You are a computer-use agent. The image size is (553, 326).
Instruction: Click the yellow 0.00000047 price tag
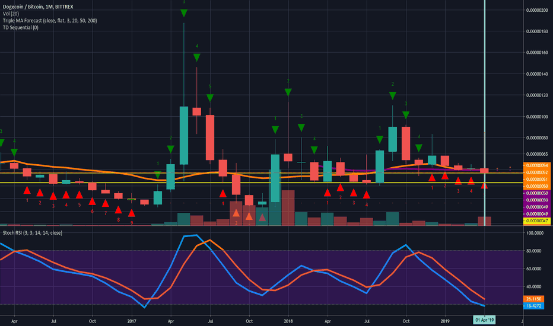pyautogui.click(x=537, y=220)
